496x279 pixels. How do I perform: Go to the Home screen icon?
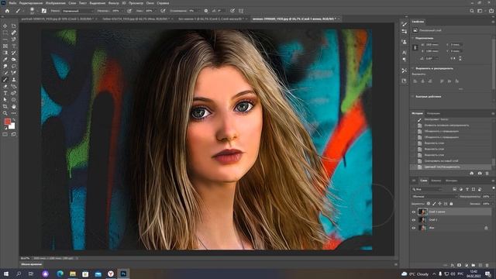point(7,11)
